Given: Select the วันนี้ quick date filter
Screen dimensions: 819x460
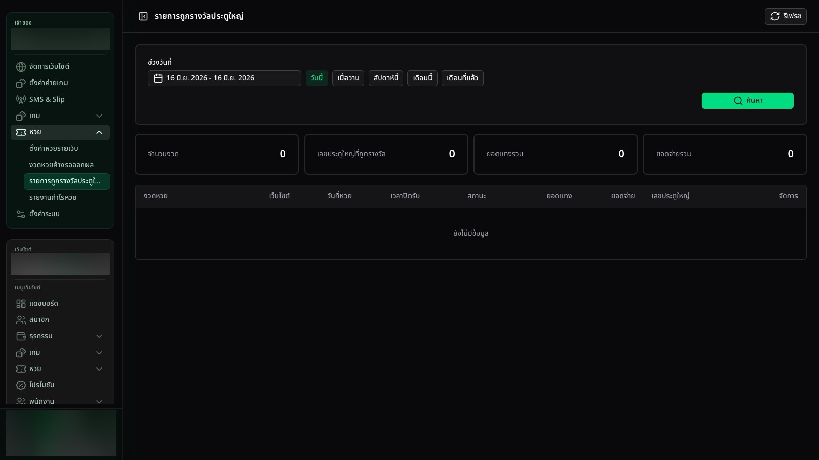Looking at the screenshot, I should [317, 78].
